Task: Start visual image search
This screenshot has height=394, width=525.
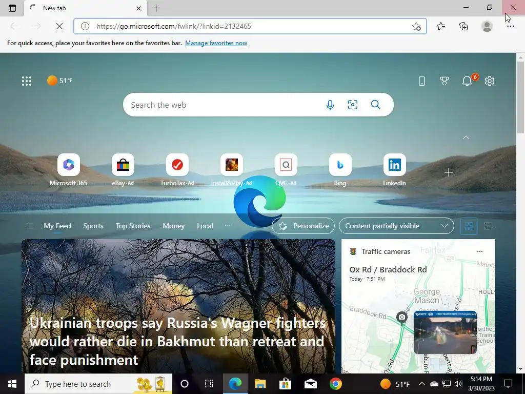Action: pos(353,105)
